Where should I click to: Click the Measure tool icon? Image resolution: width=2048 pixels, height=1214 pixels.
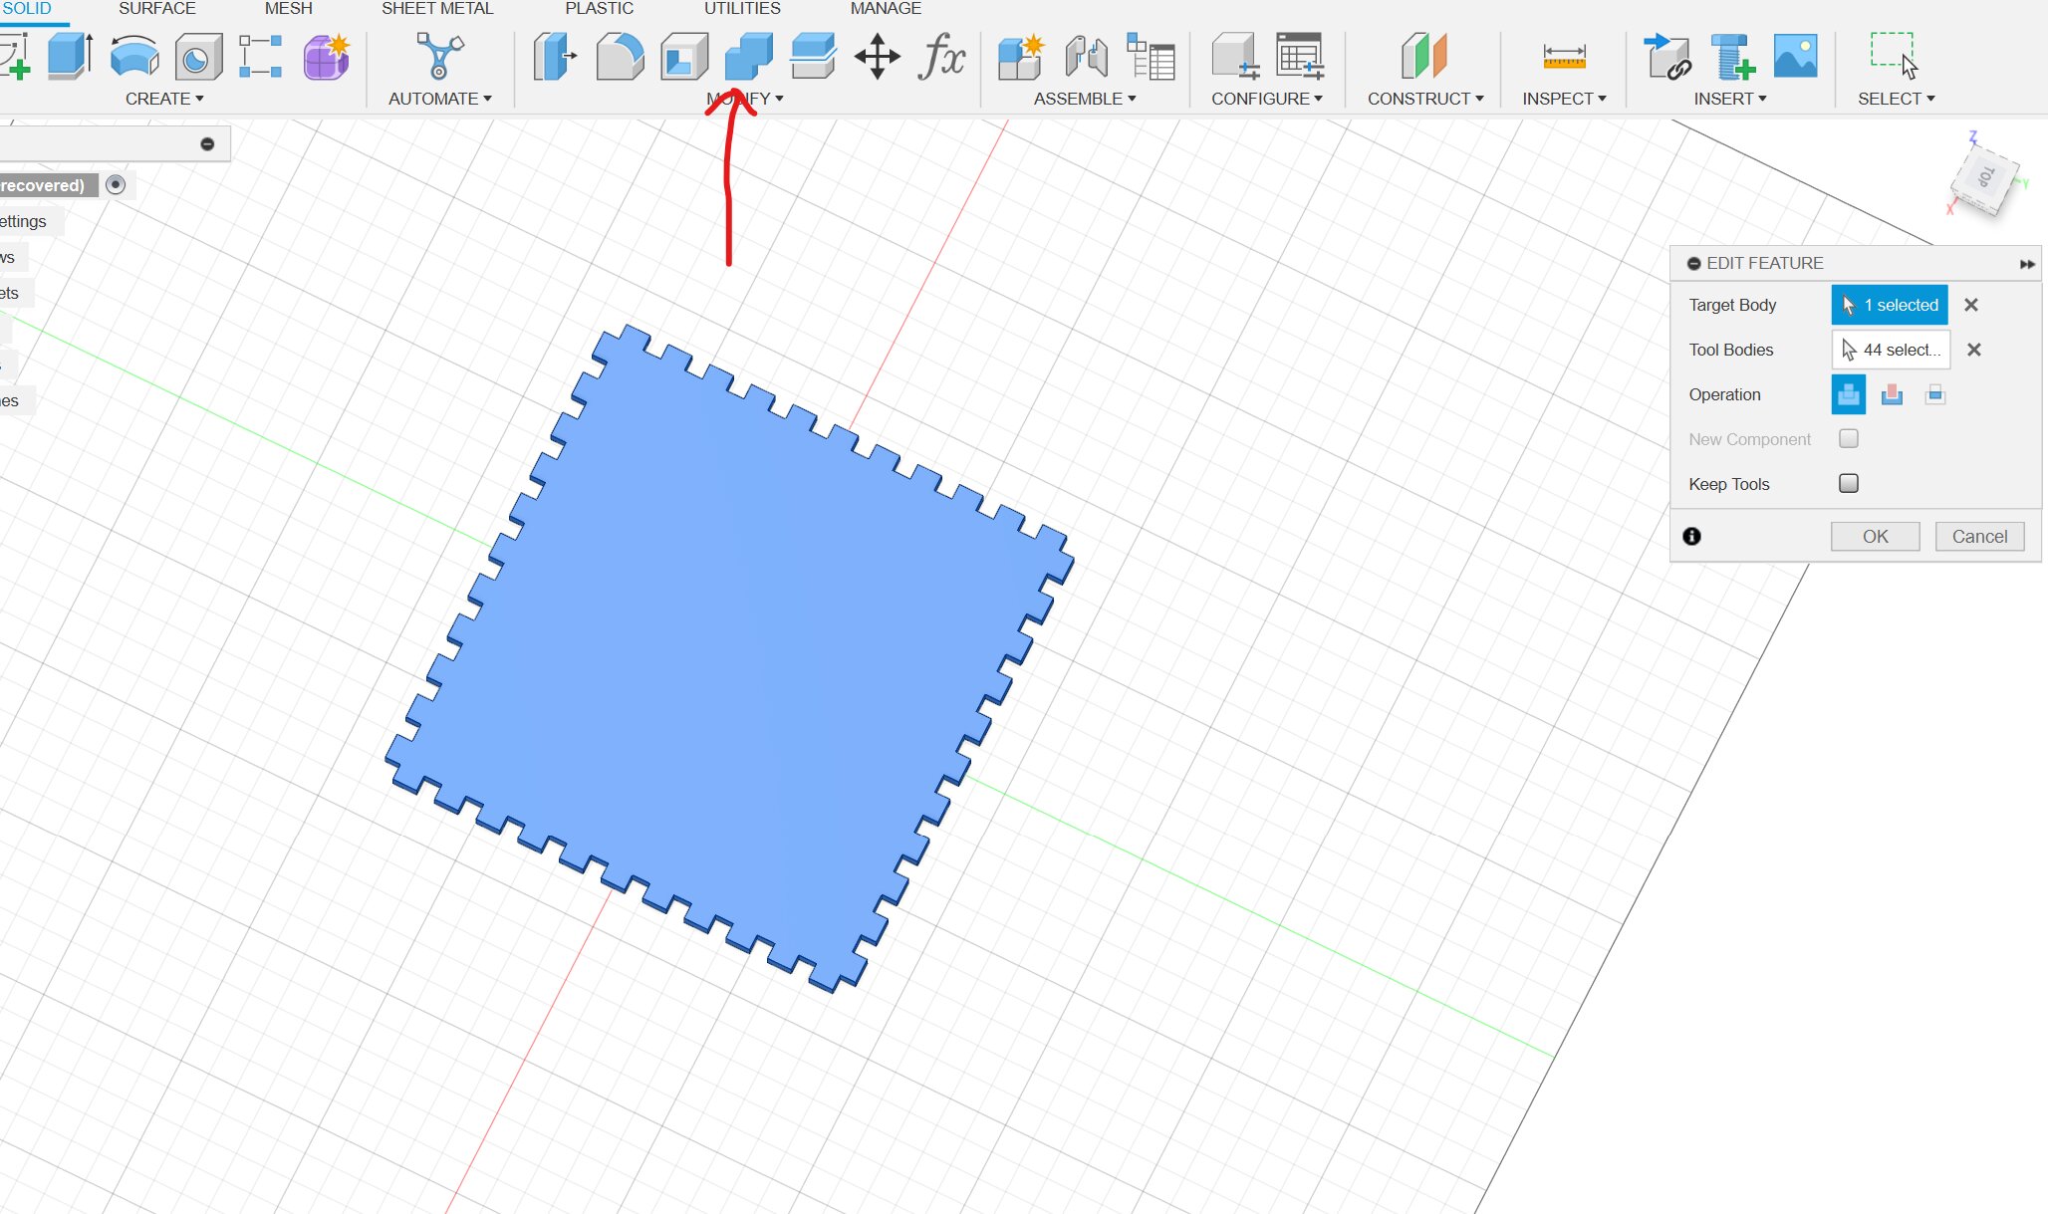[1564, 57]
